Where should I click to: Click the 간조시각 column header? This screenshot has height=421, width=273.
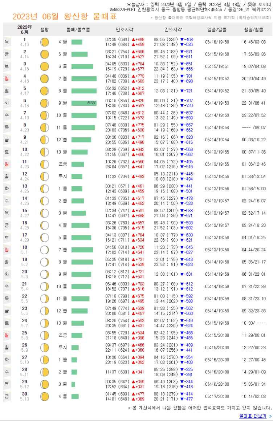173,29
